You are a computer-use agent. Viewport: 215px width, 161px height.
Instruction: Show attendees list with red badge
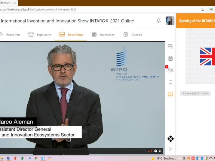pos(170,70)
